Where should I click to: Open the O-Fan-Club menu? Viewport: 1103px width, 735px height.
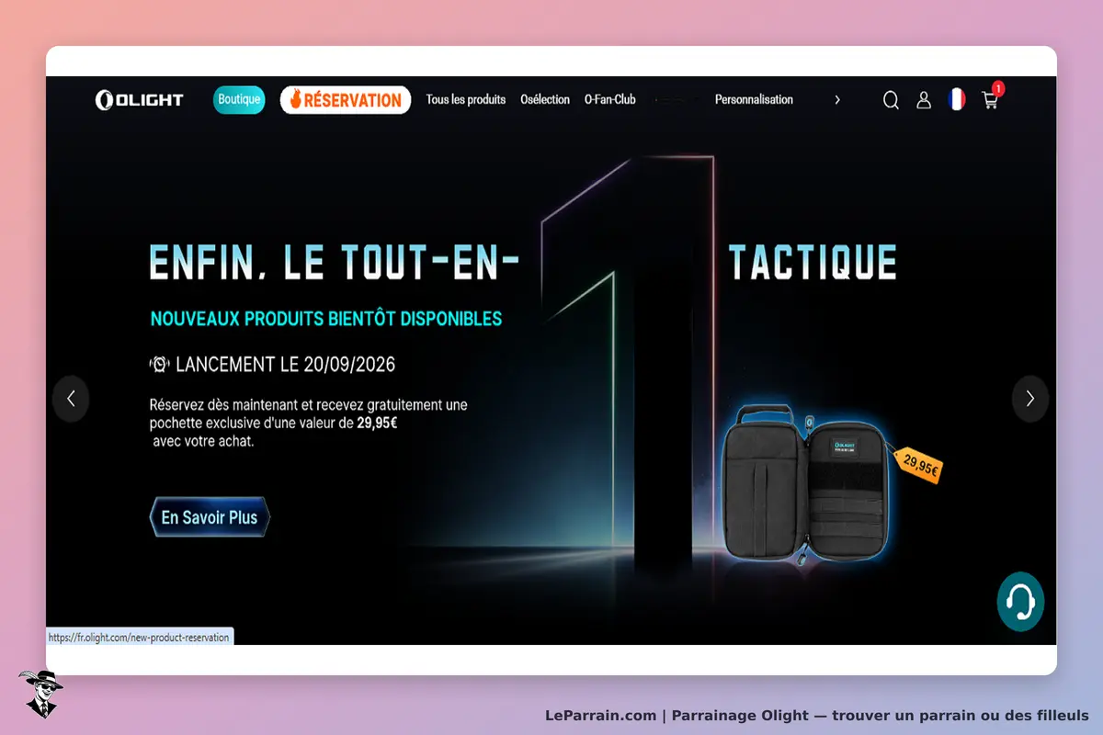[610, 99]
